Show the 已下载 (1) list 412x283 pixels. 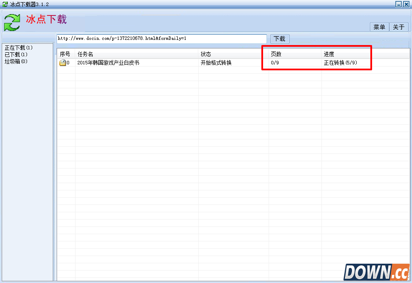[x=16, y=54]
